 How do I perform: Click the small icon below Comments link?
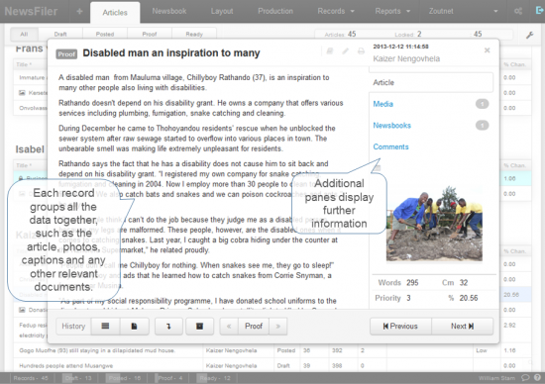click(377, 168)
